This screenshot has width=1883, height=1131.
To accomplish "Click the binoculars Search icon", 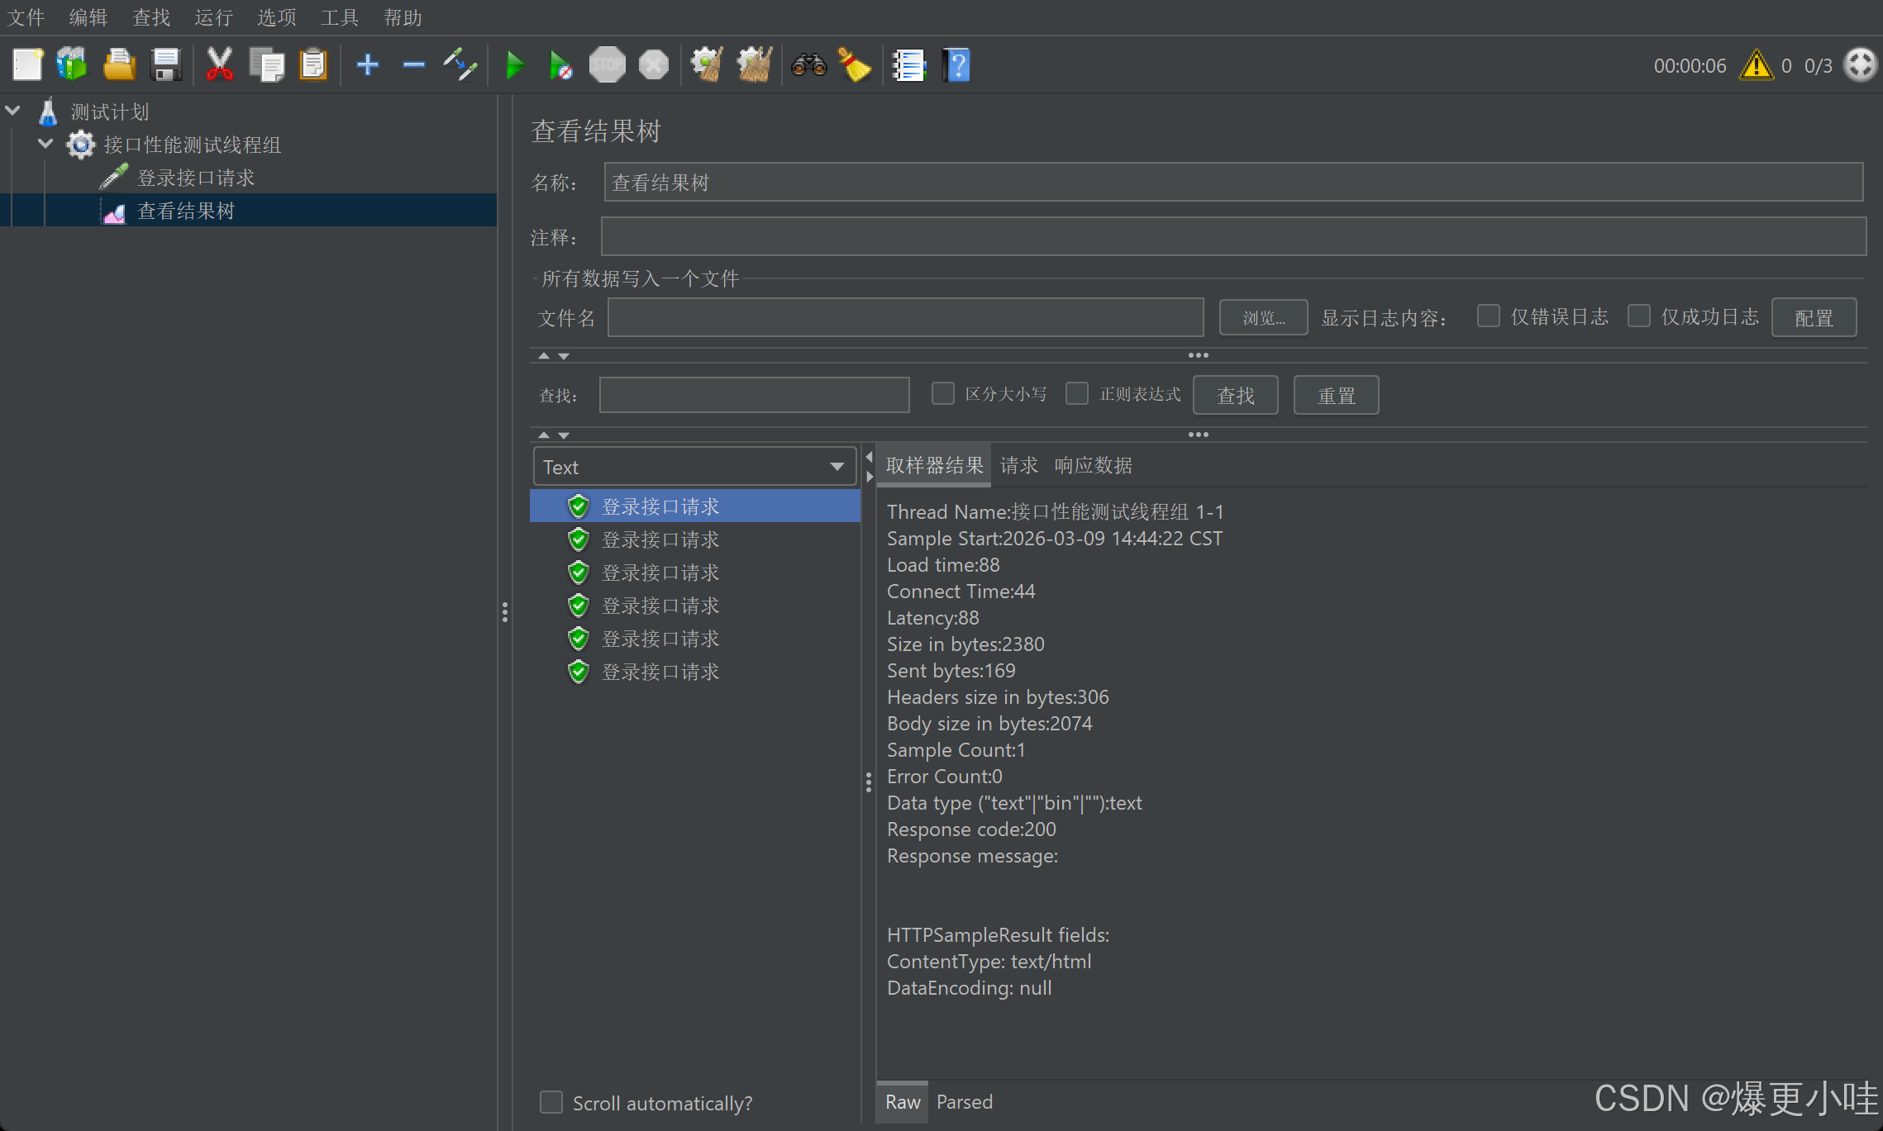I will tap(808, 65).
